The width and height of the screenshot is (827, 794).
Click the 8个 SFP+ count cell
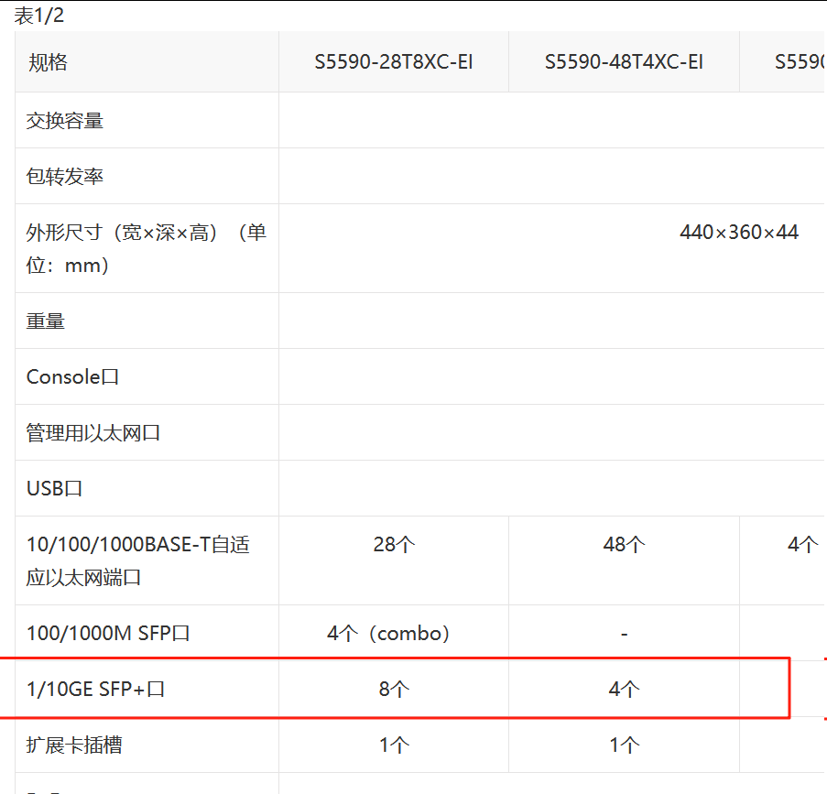coord(394,690)
